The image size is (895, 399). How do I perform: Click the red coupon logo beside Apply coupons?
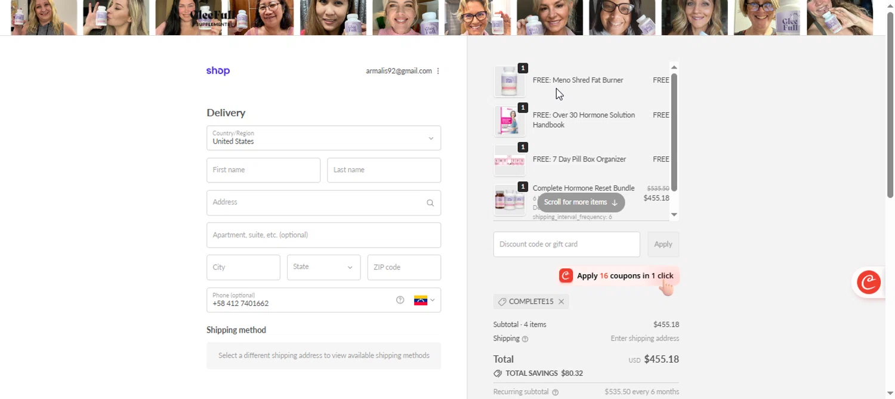(x=566, y=276)
